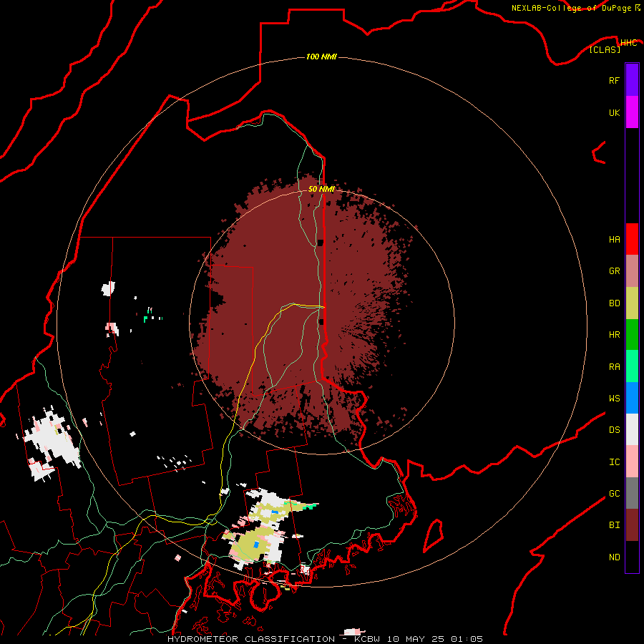Click the IC pink legend color block
Image resolution: width=644 pixels, height=644 pixels.
click(632, 462)
